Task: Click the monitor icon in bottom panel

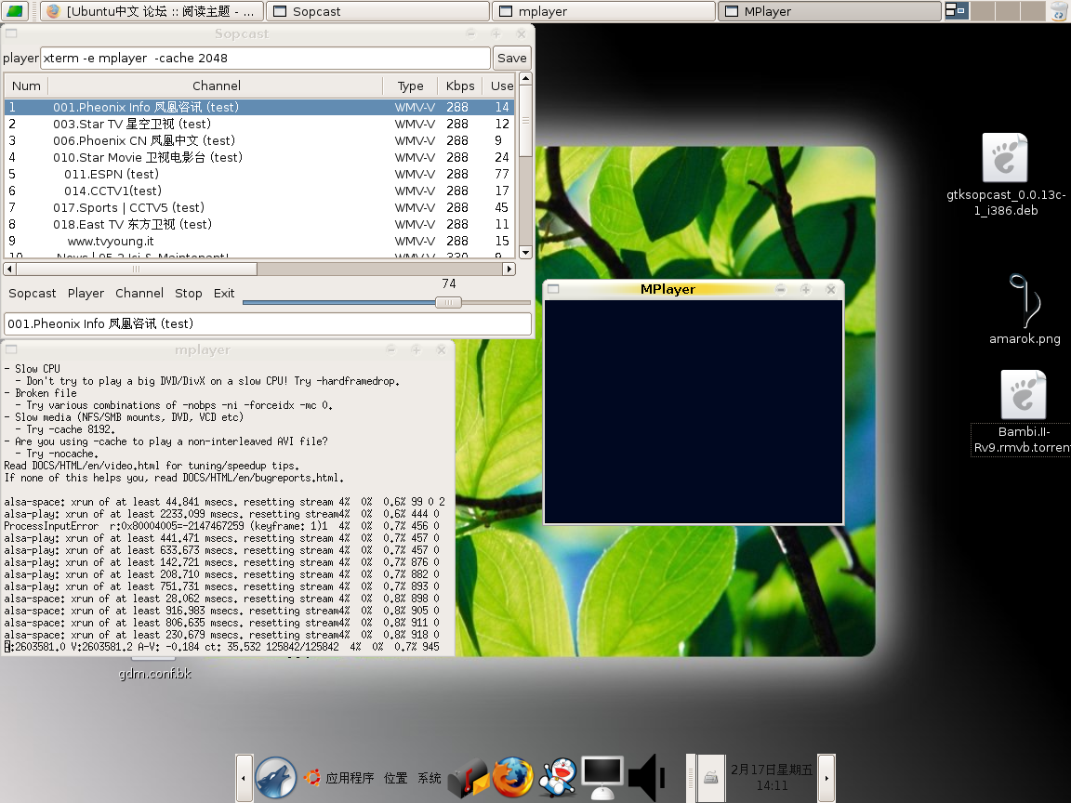Action: 602,778
